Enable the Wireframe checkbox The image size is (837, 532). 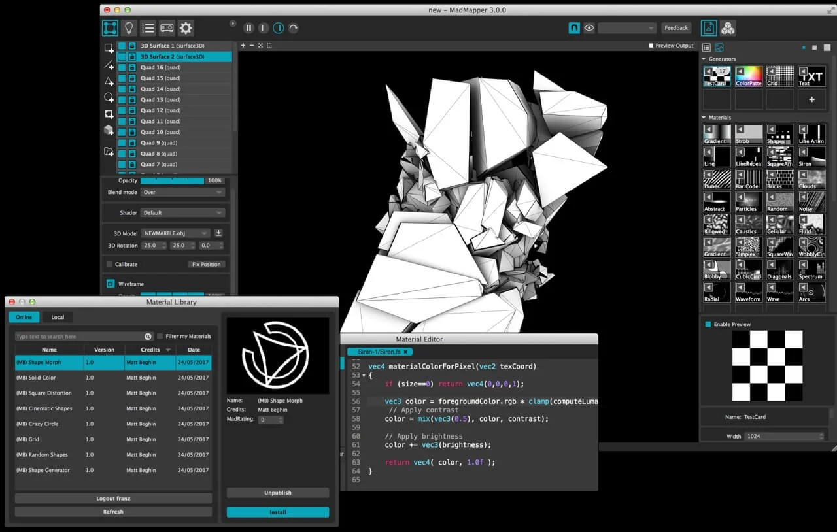(111, 284)
